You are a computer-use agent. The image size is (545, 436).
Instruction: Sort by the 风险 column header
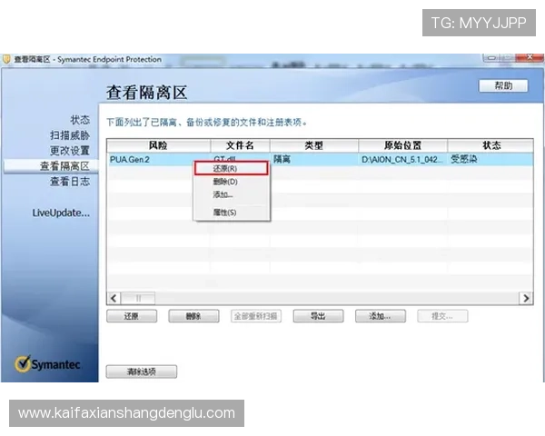pyautogui.click(x=158, y=145)
